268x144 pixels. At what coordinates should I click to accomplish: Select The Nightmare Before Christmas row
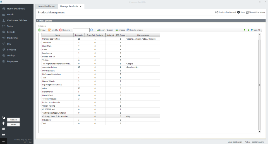point(101,64)
